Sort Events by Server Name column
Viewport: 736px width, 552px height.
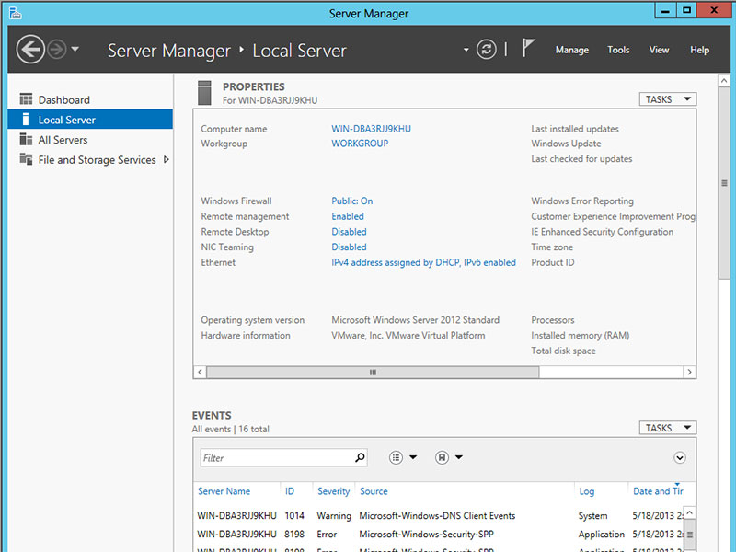(x=224, y=491)
